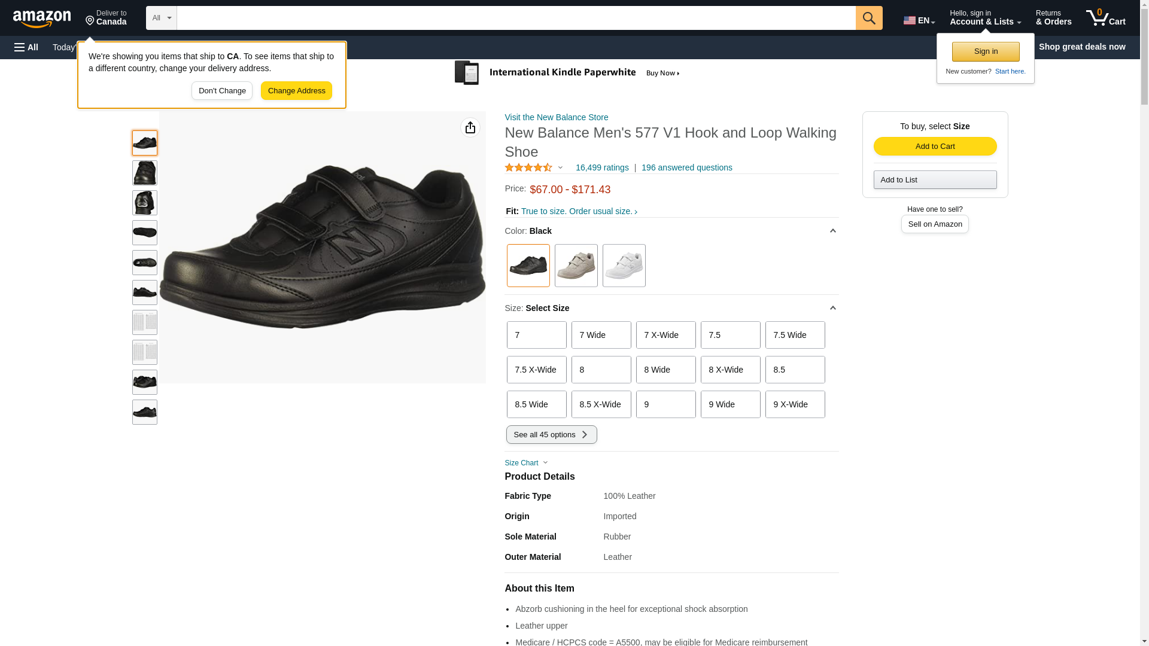Click the Add to Cart button
This screenshot has width=1149, height=646.
click(934, 147)
